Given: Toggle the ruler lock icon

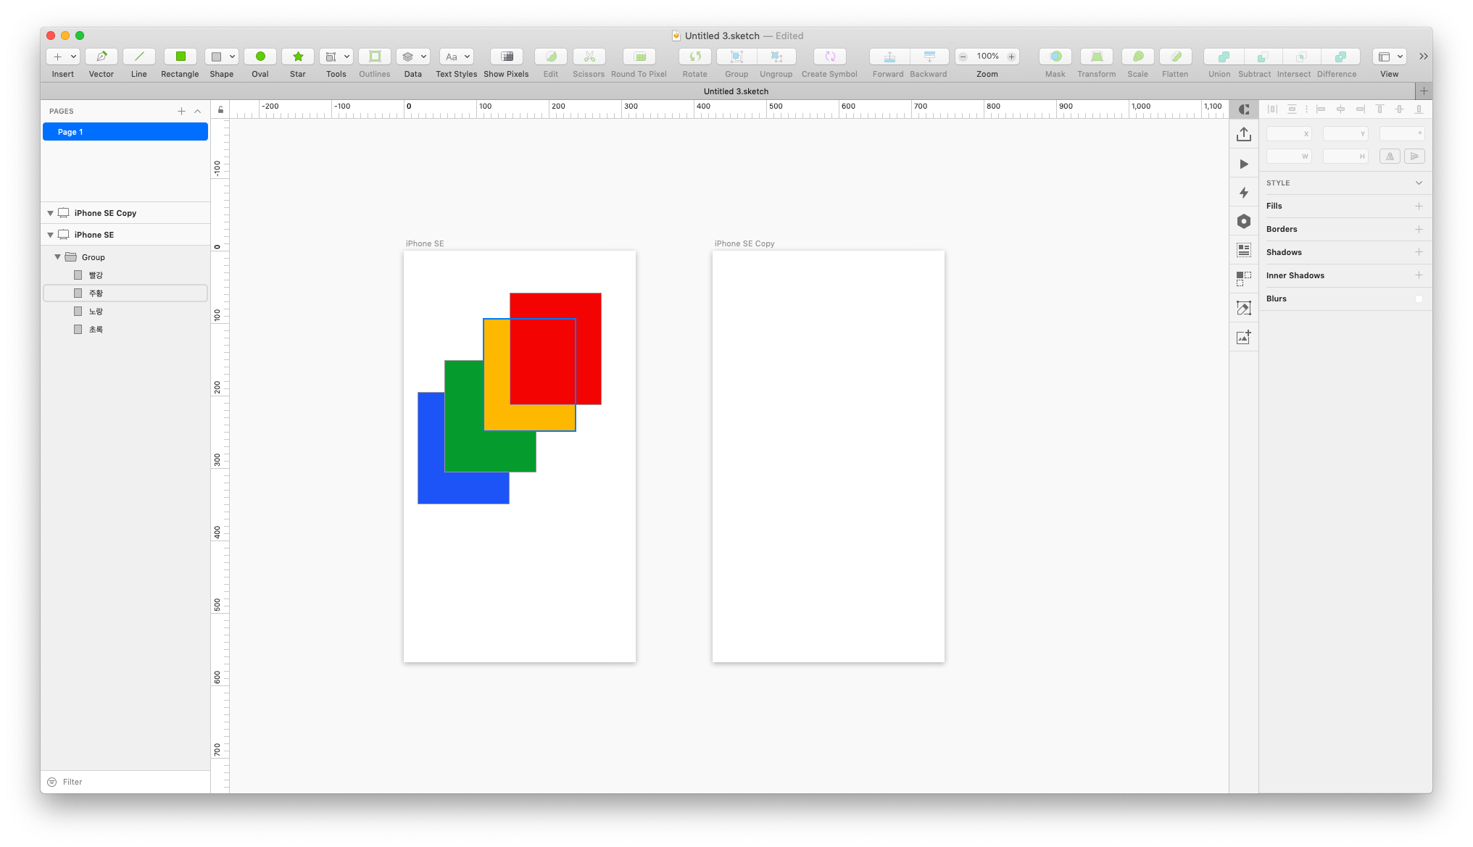Looking at the screenshot, I should click(220, 109).
